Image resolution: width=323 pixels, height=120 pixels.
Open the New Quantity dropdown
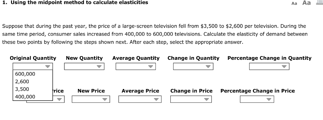coord(84,66)
